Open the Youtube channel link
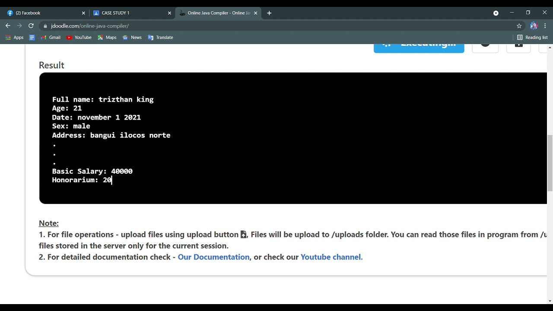Screen dimensions: 553x311 331,257
